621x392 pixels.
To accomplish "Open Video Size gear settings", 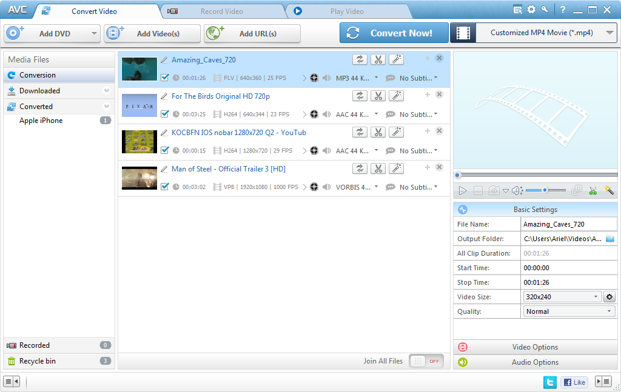I will point(609,297).
